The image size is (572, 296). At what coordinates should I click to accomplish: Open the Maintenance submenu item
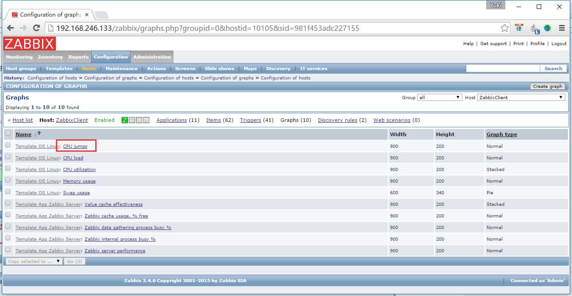click(122, 69)
